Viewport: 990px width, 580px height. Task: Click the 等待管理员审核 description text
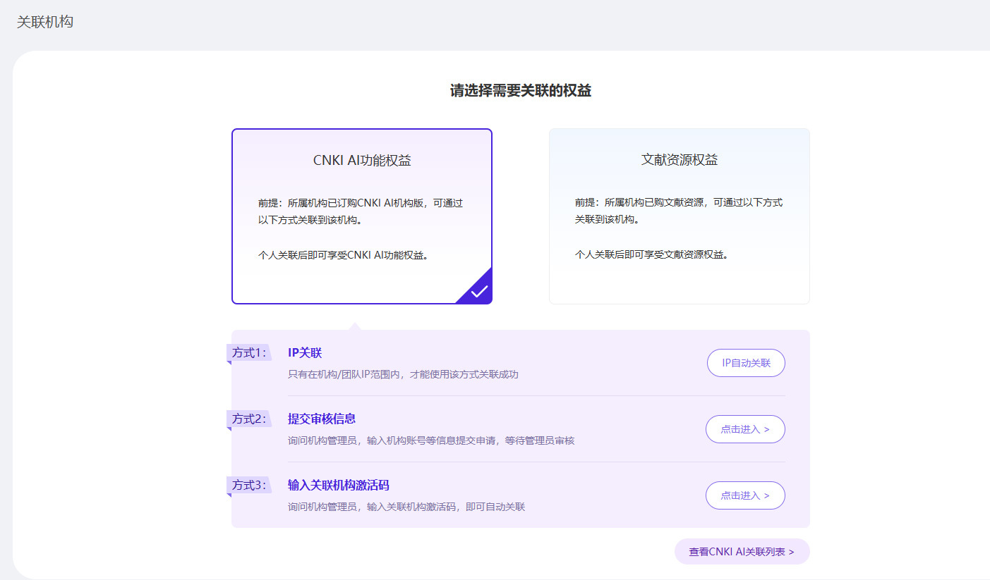pyautogui.click(x=540, y=440)
